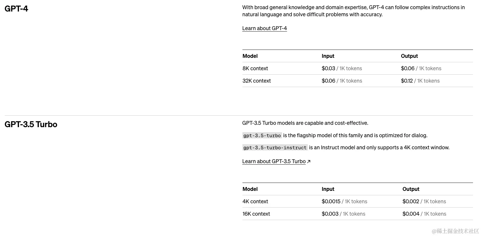Image resolution: width=481 pixels, height=236 pixels.
Task: Click the Input header in GPT-4 table
Action: click(x=328, y=56)
